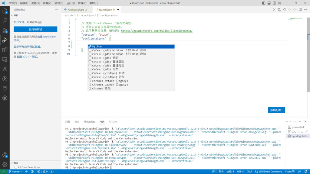Enable the All C++ Exceptions checkbox
The width and height of the screenshot is (310, 174).
(16, 167)
